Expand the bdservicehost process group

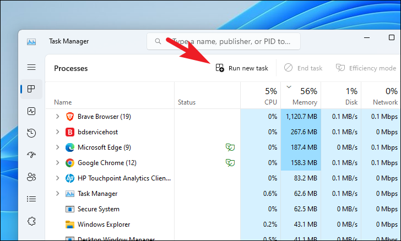[x=57, y=132]
